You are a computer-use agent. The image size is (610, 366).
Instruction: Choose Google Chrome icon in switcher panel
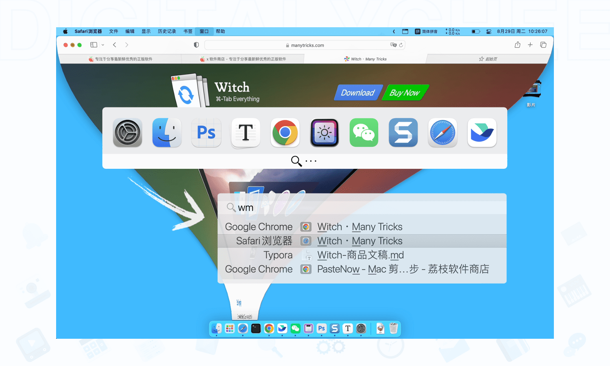point(285,133)
